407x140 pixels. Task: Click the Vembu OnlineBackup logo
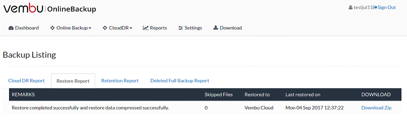click(x=50, y=9)
